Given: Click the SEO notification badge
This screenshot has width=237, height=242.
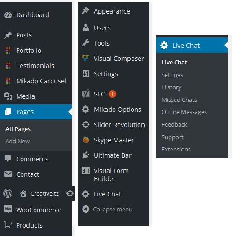Looking at the screenshot, I should [112, 94].
